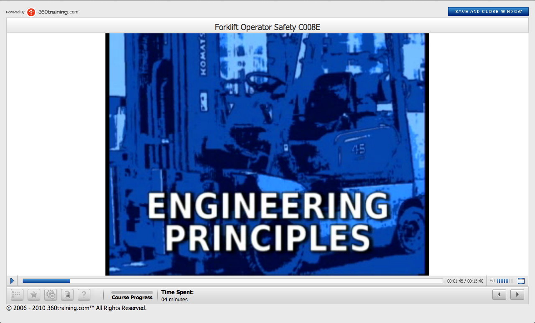Adjust the volume level bars
The height and width of the screenshot is (323, 535).
pyautogui.click(x=505, y=281)
